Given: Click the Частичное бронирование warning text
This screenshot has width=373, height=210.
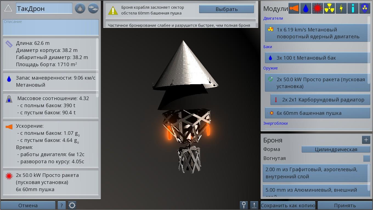Looking at the screenshot, I should pyautogui.click(x=179, y=25).
